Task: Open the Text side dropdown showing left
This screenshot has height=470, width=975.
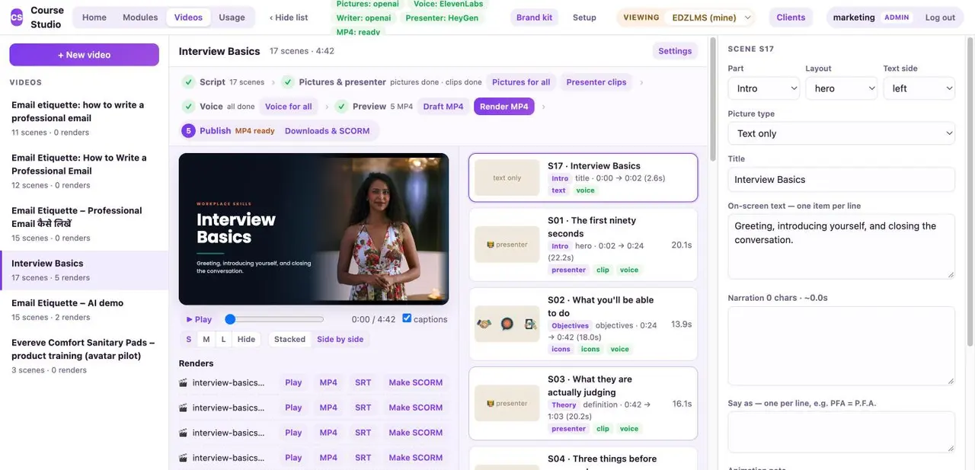Action: pos(919,88)
